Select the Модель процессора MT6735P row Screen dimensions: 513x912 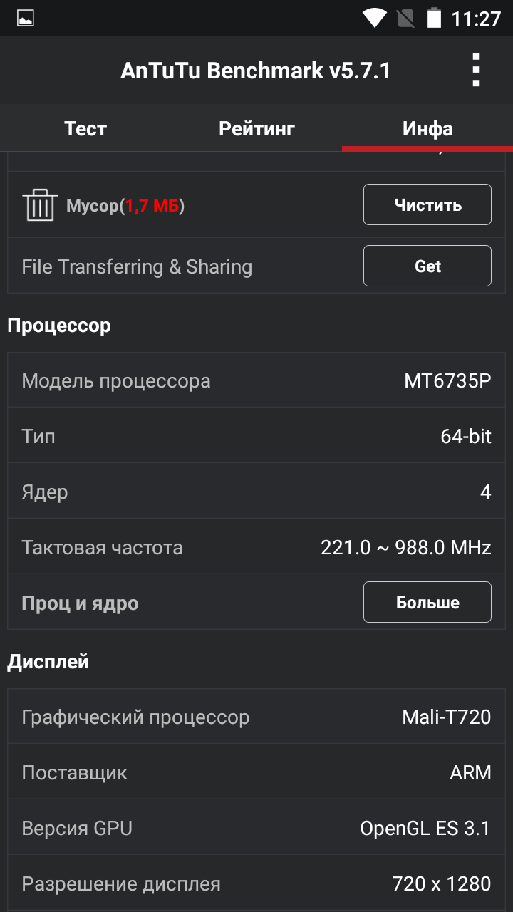pos(256,380)
